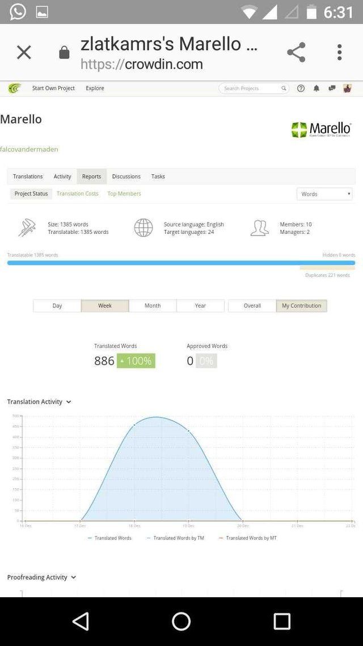Tap the project size calipers icon
This screenshot has width=363, height=646.
pyautogui.click(x=27, y=228)
